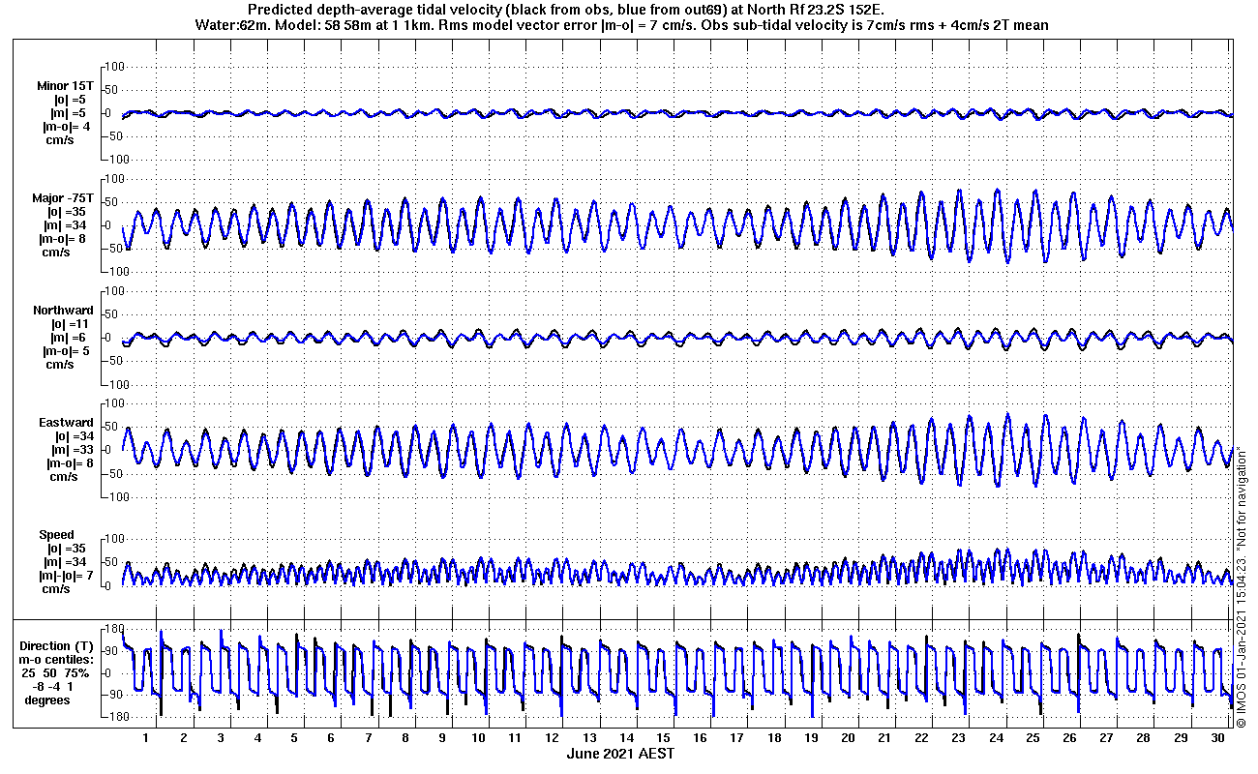The image size is (1258, 774).
Task: Click the 'June 2021 AEST' axis title
Action: pos(620,754)
